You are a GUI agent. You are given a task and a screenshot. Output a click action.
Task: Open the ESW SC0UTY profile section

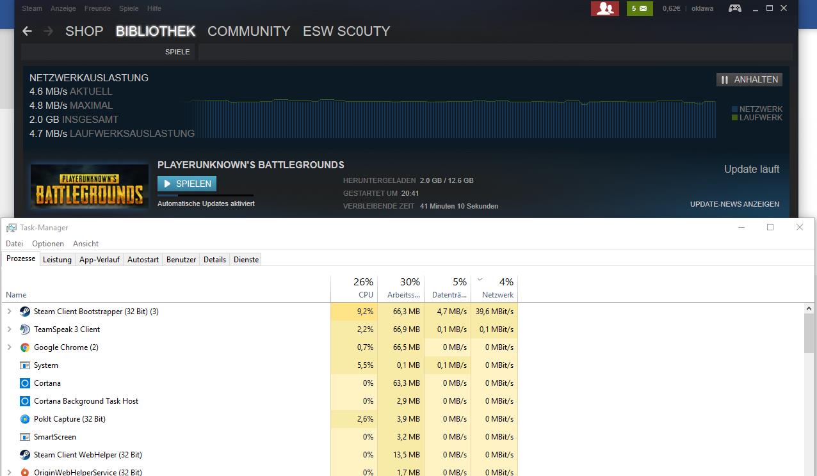pyautogui.click(x=346, y=31)
